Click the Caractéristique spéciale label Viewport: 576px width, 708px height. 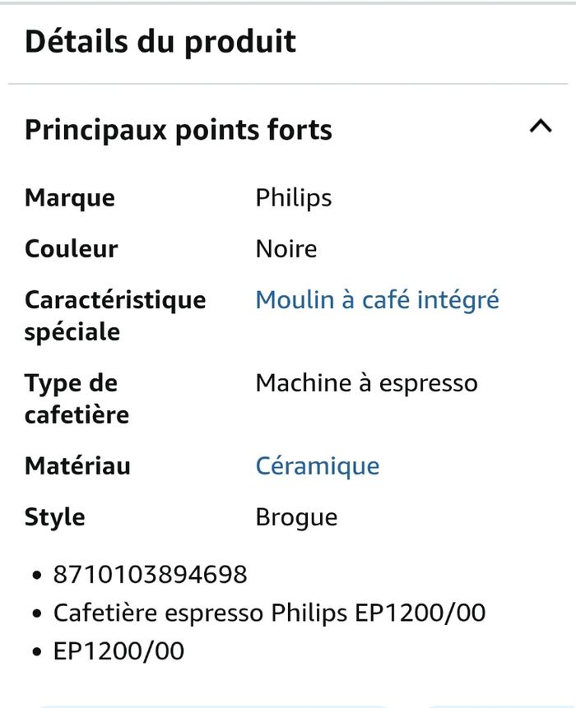pos(115,317)
